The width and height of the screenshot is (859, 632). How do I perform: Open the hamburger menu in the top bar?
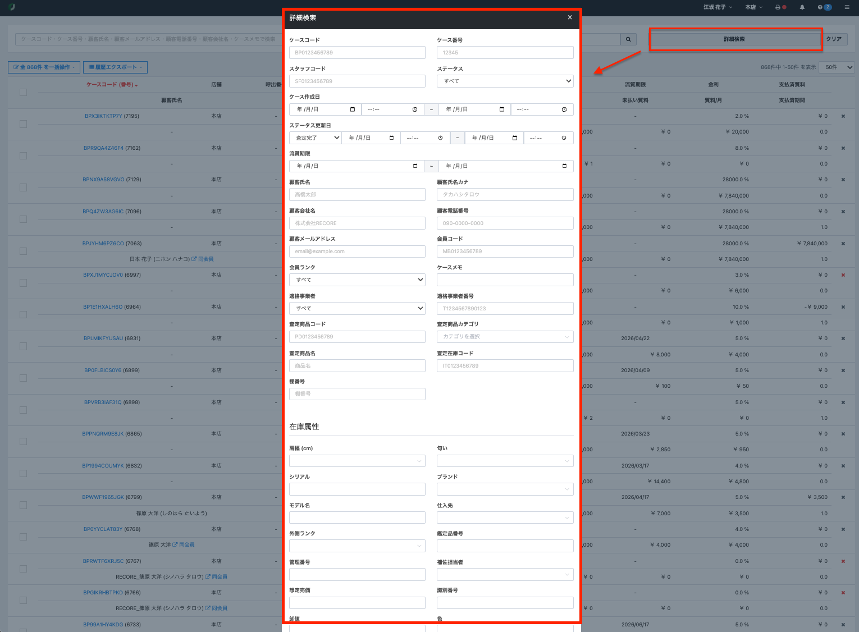coord(847,7)
